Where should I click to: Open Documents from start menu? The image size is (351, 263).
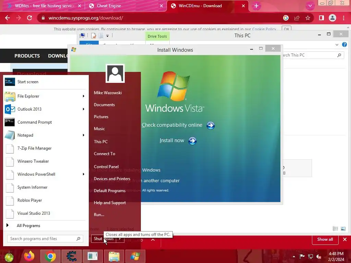tap(104, 105)
